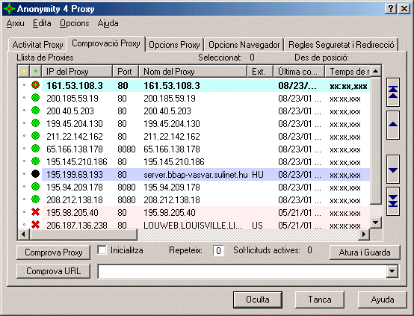Move selected proxy to top of list
This screenshot has width=414, height=316.
[x=393, y=92]
